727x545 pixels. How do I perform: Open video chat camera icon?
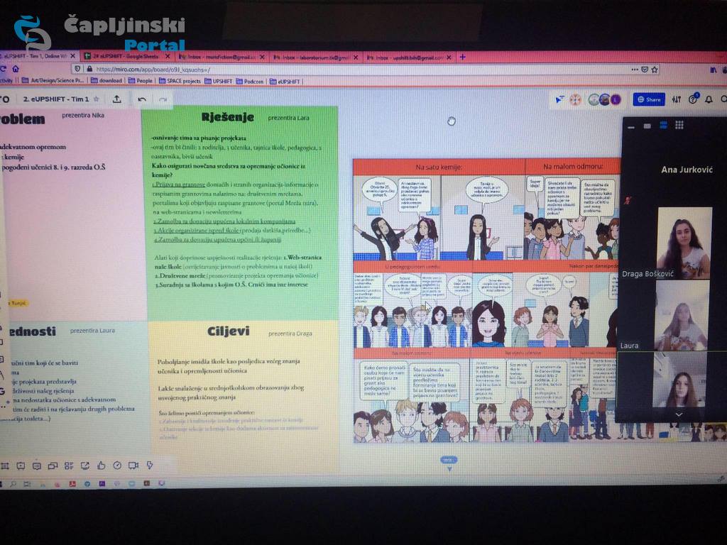coord(133,466)
